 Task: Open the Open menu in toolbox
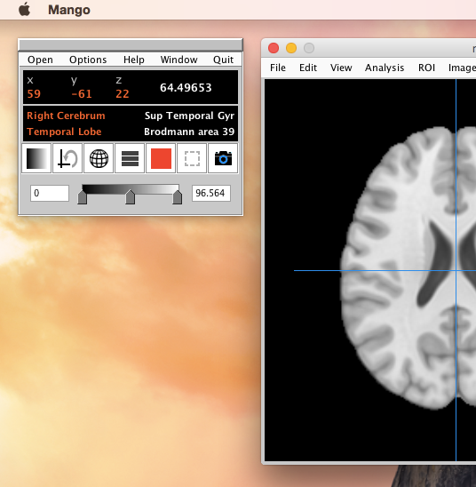(x=40, y=60)
